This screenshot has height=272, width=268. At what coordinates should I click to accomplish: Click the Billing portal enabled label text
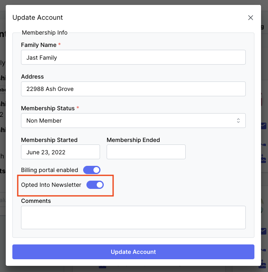49,170
